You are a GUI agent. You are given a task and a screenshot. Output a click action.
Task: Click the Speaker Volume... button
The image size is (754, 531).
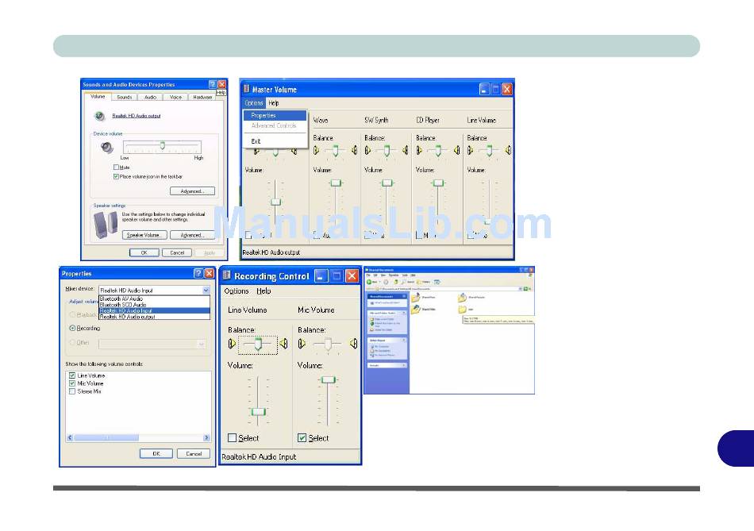coord(144,235)
